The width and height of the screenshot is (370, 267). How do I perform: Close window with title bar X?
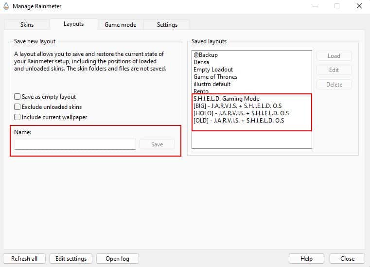pos(359,6)
